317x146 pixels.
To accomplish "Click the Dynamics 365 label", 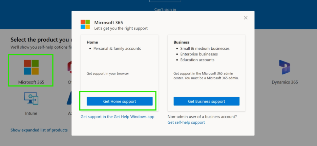I will [284, 82].
